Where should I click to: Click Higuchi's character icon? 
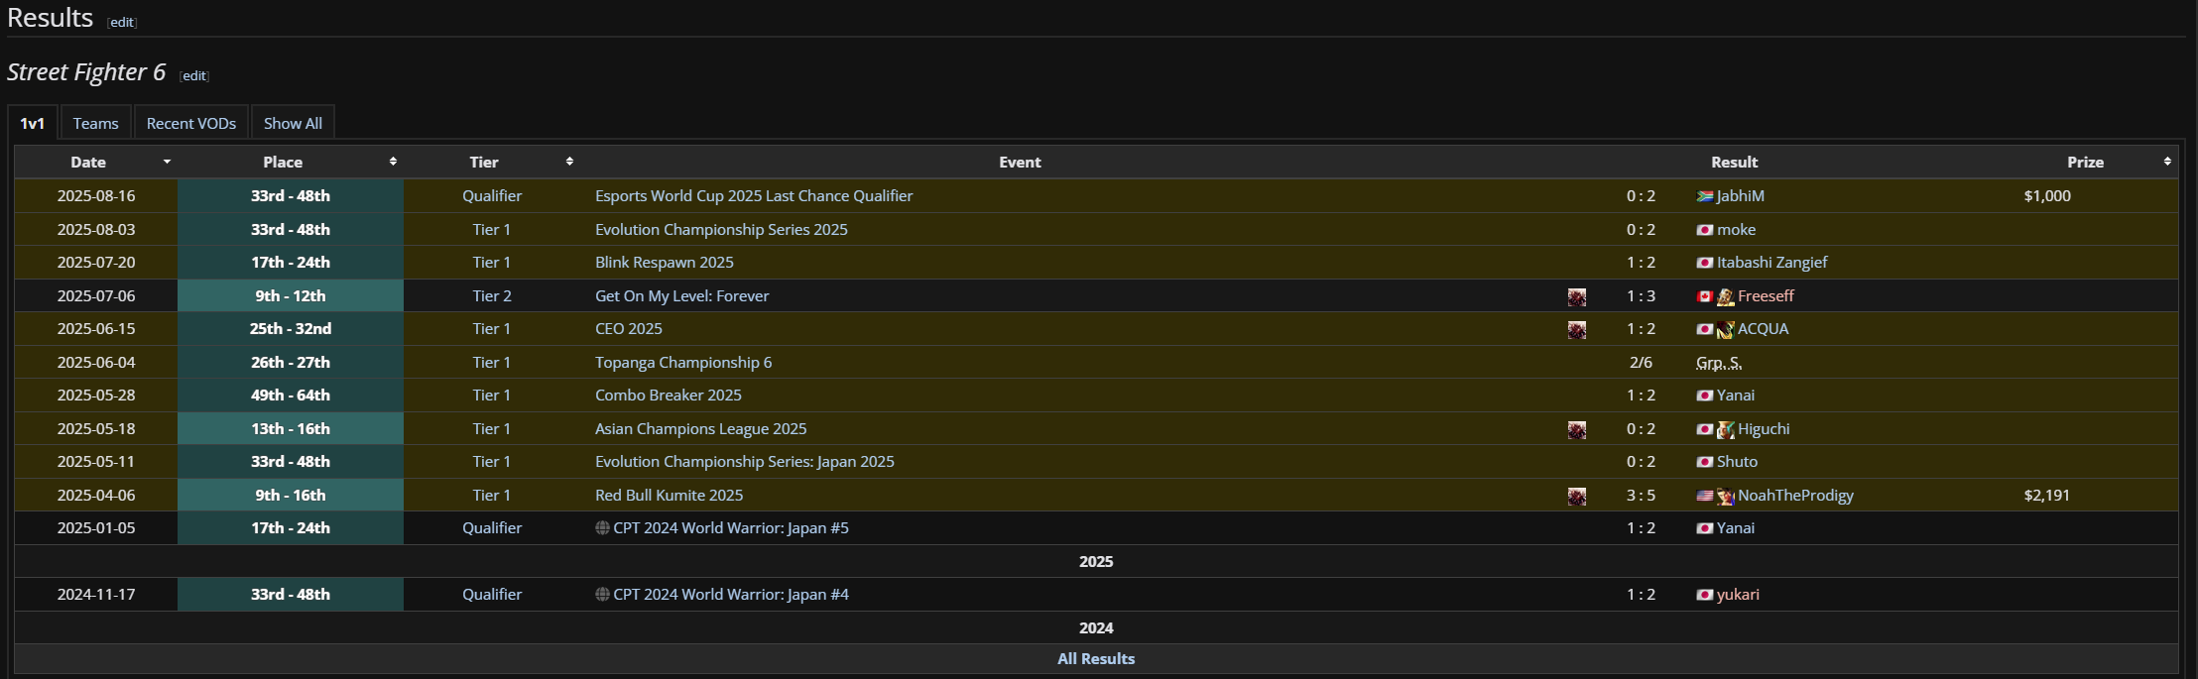click(1726, 429)
